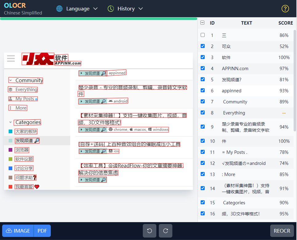Viewport: 297px width, 240px height.
Task: Click the TEXT column header
Action: [246, 23]
